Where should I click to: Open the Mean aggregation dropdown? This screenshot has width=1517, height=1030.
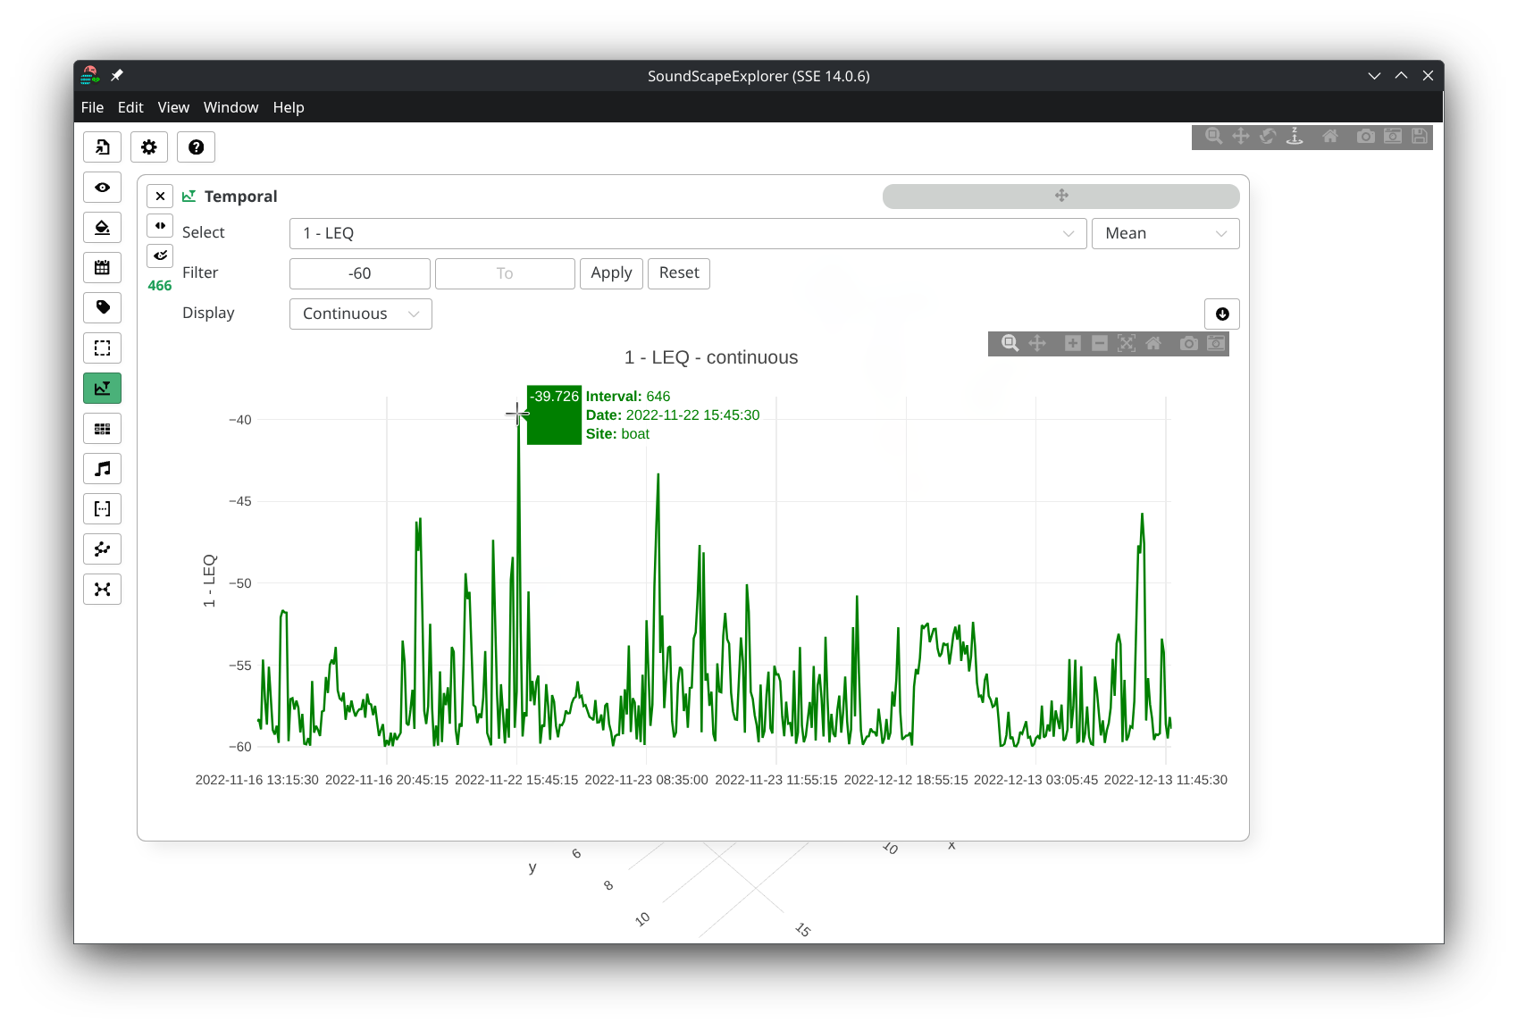(1165, 234)
